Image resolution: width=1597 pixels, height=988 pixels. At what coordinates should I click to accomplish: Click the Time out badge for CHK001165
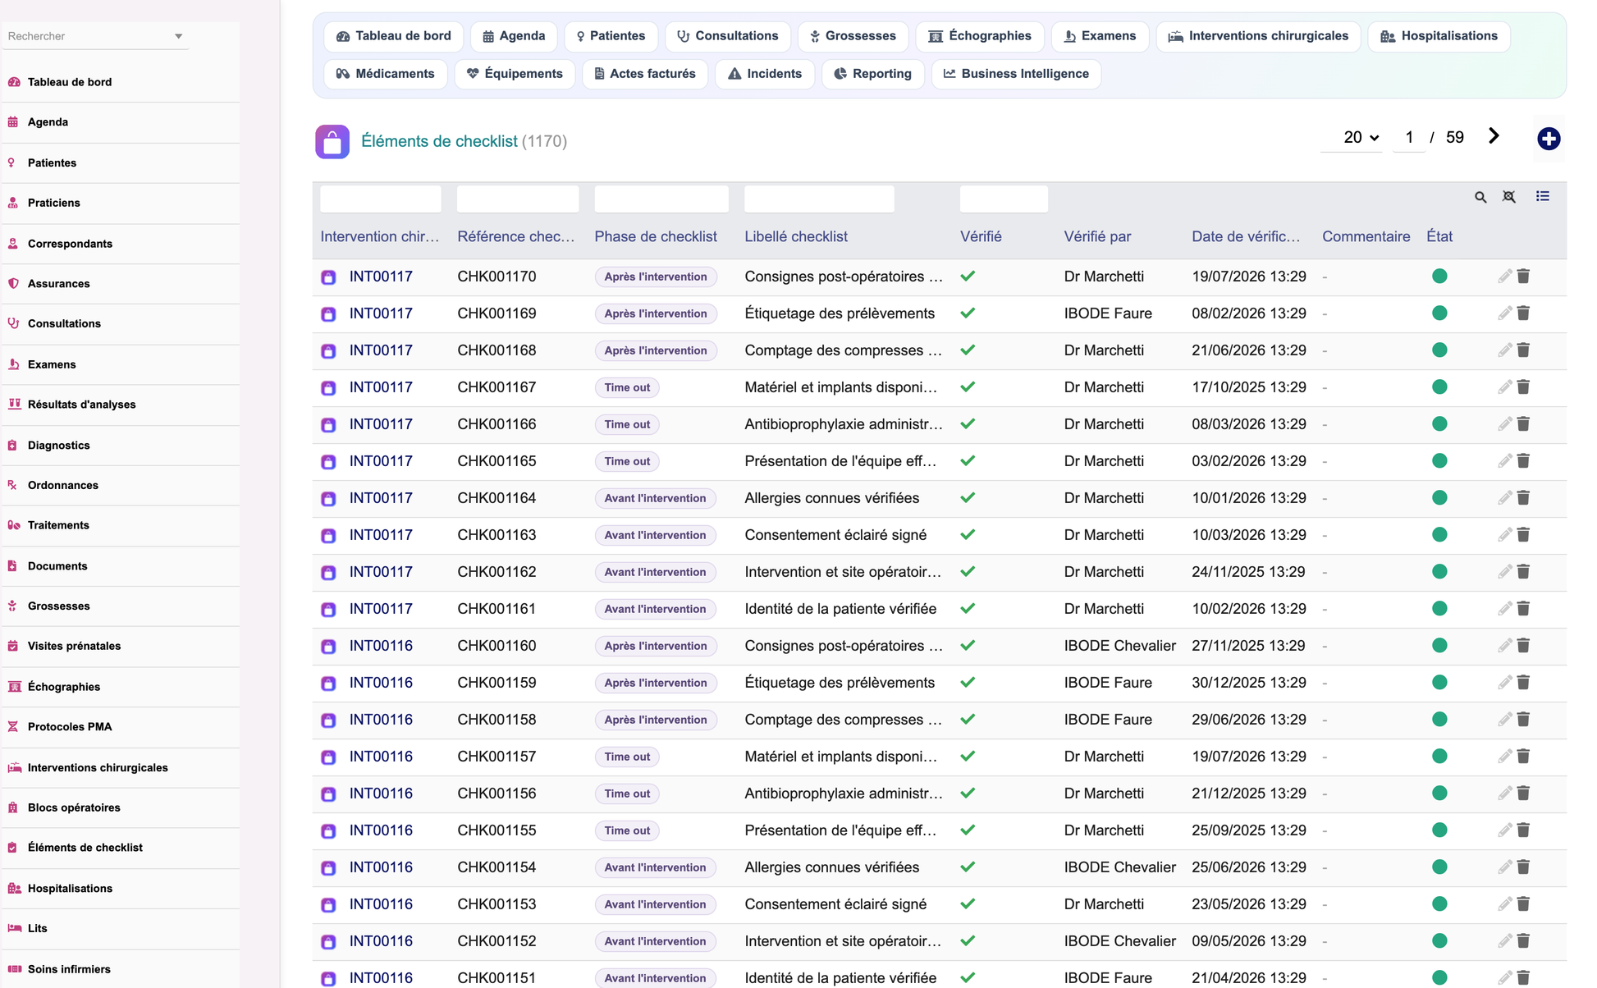tap(627, 461)
